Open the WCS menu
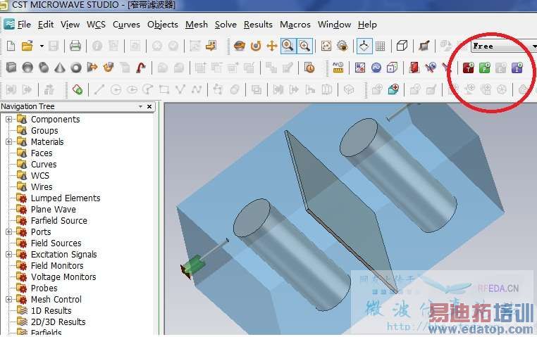537x337 pixels. (x=96, y=25)
